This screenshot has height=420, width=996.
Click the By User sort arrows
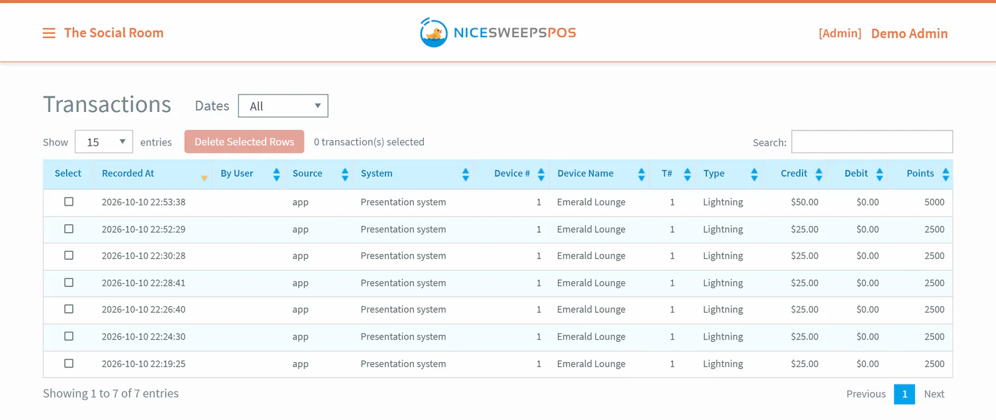click(276, 174)
